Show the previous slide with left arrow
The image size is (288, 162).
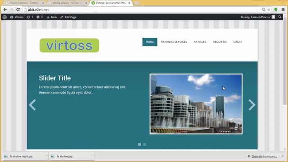[32, 105]
